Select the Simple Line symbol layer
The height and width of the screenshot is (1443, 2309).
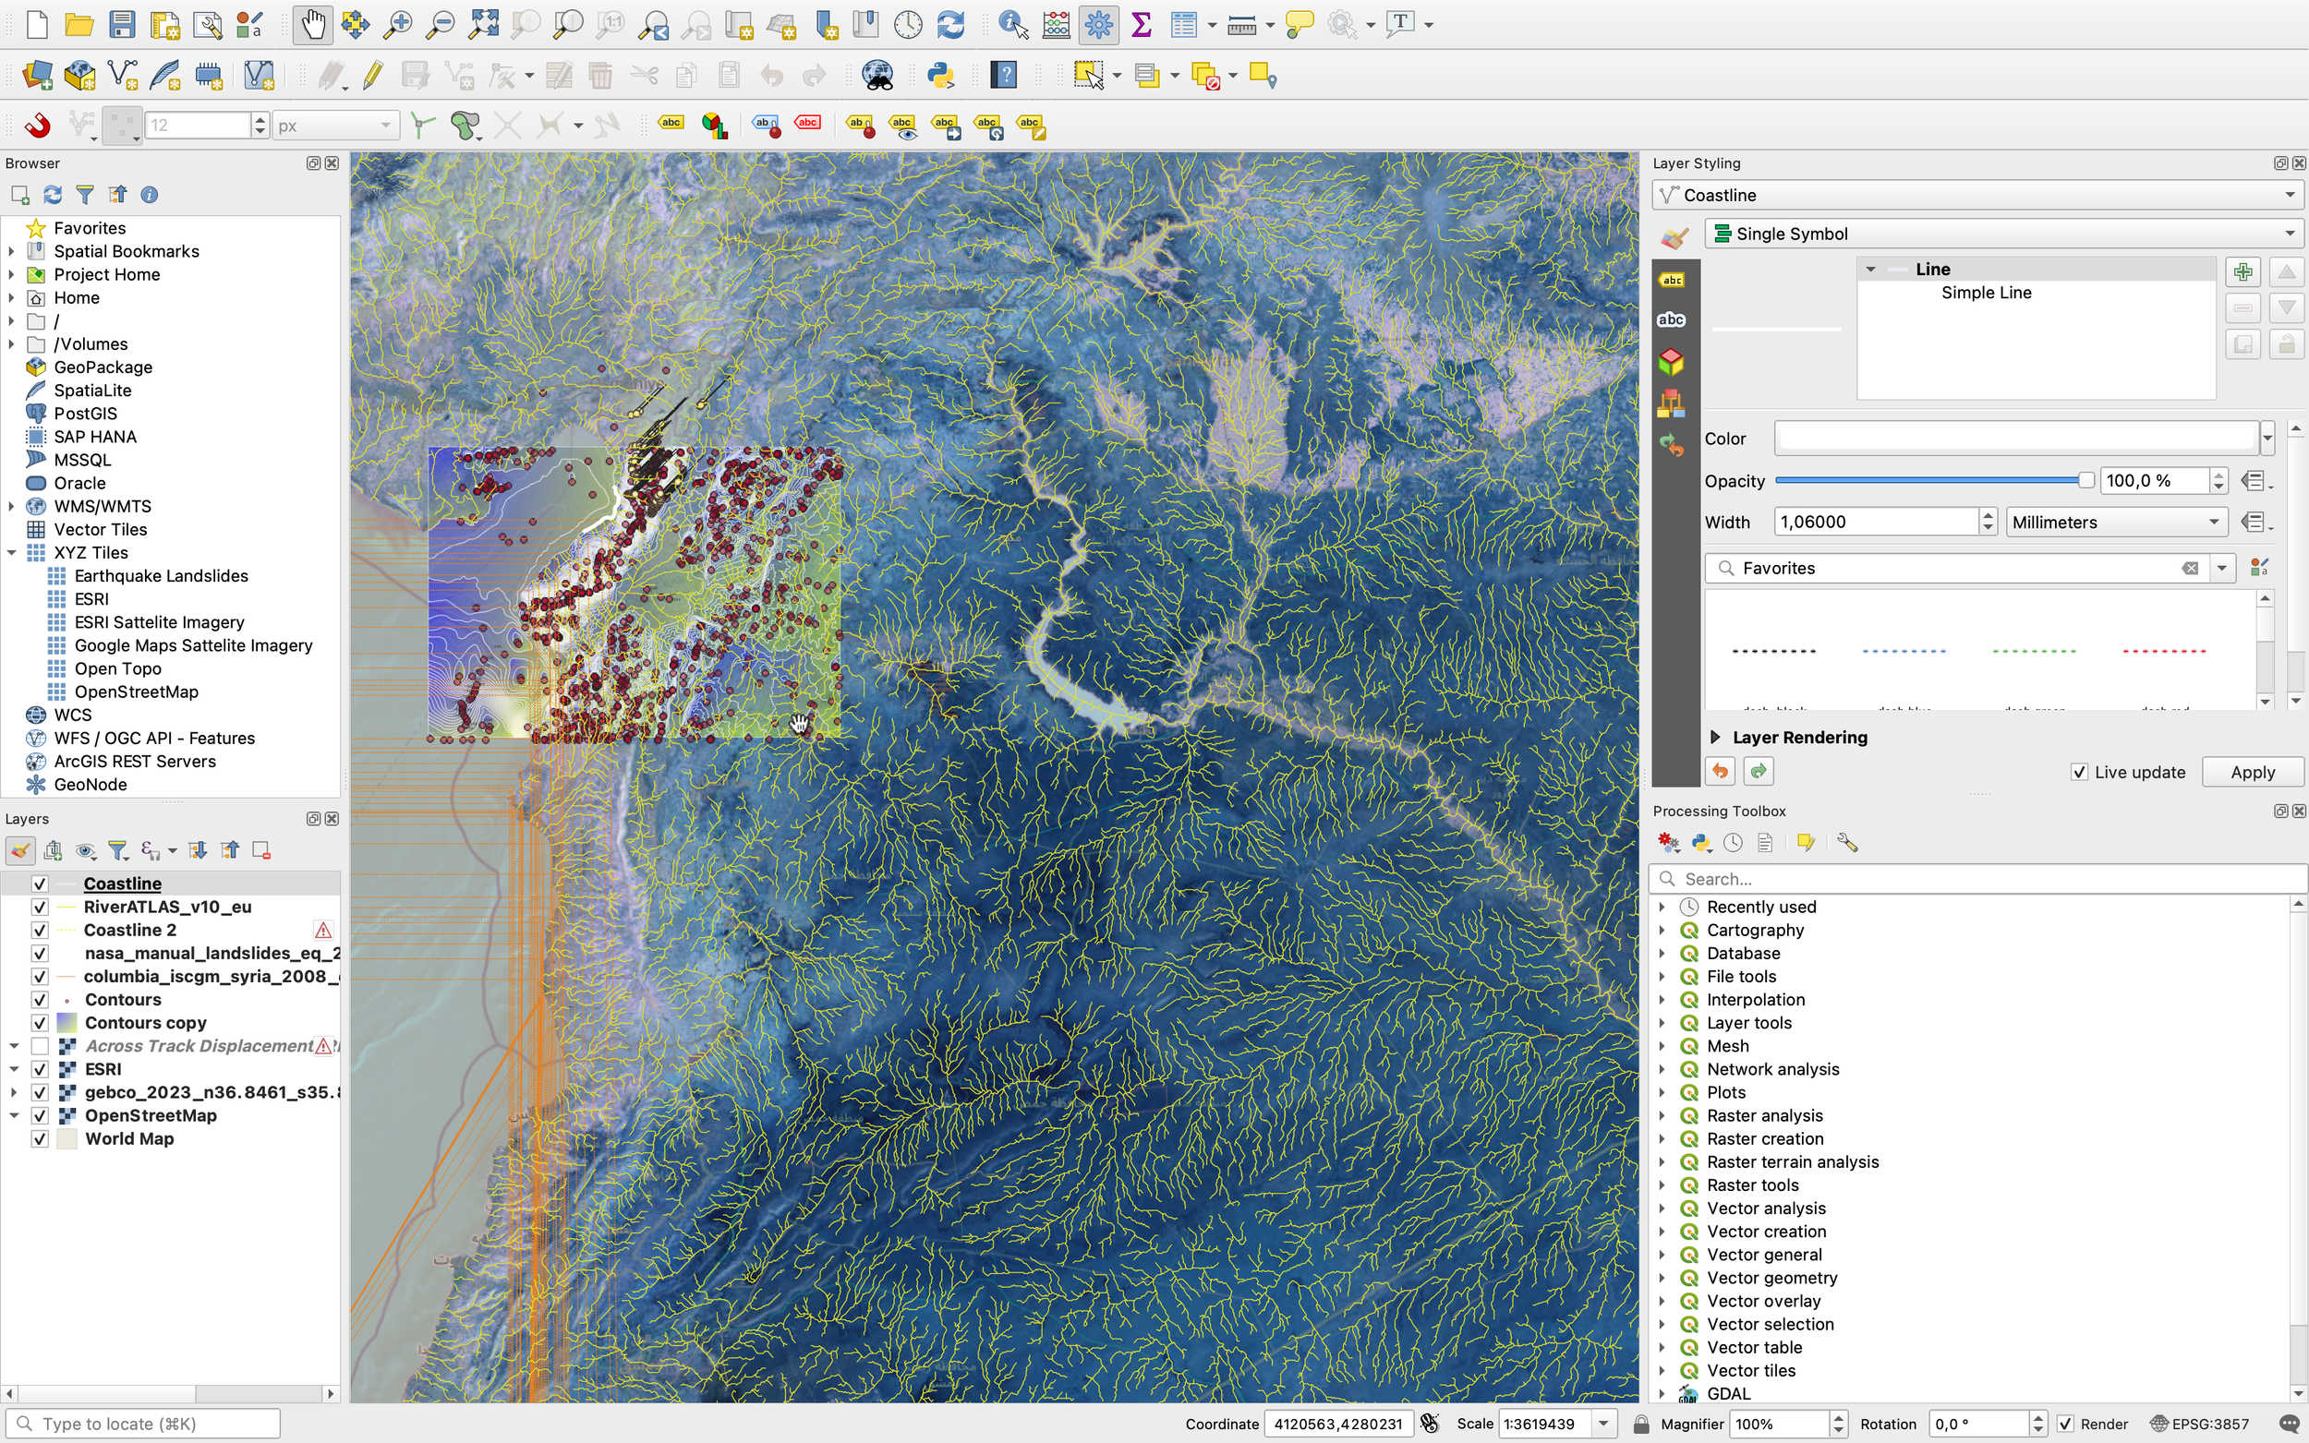pos(1986,293)
